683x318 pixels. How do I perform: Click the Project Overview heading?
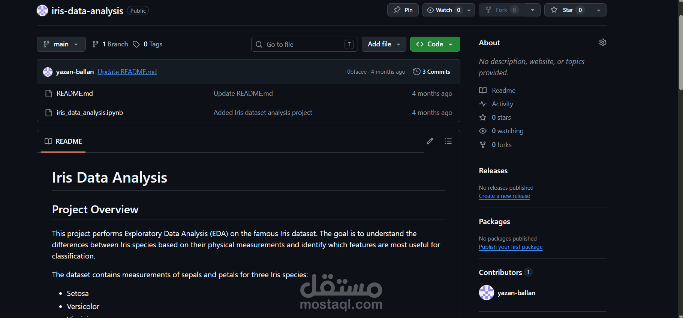[x=96, y=210]
